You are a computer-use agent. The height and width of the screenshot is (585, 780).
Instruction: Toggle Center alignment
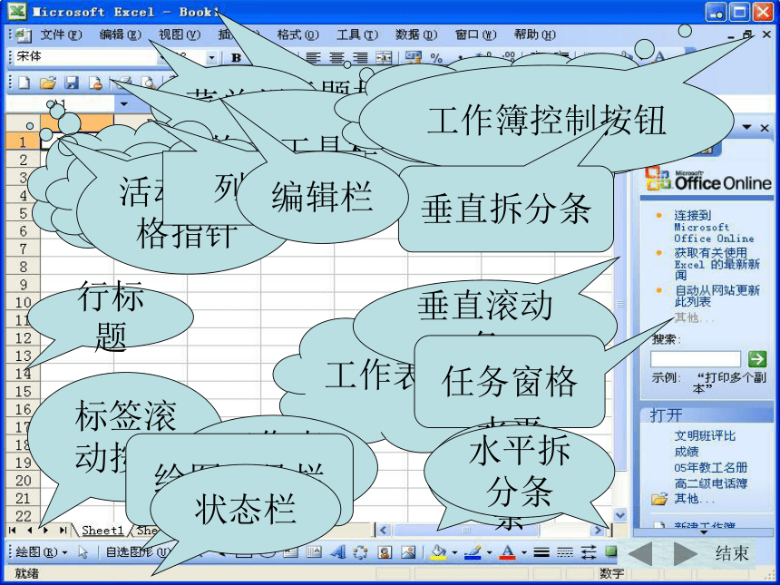[x=336, y=58]
